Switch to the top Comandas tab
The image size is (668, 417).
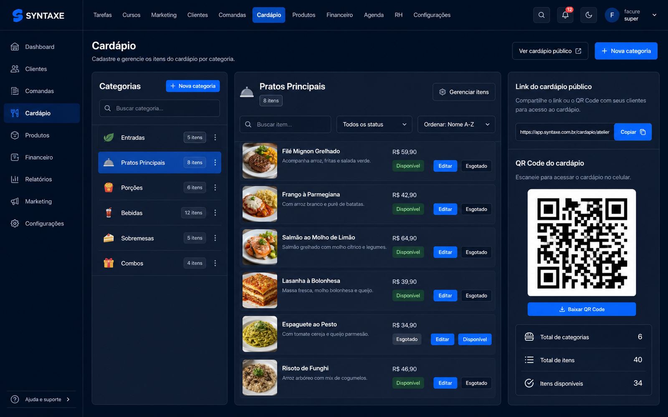pyautogui.click(x=232, y=15)
